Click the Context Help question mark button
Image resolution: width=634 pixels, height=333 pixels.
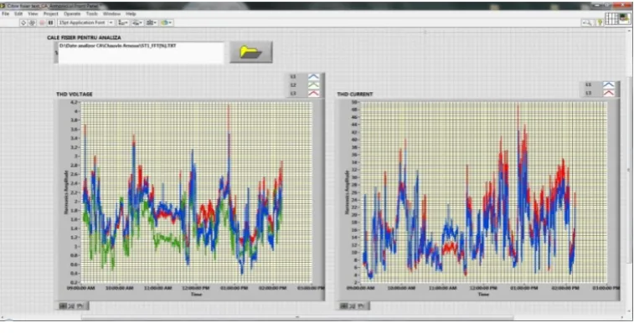[600, 23]
